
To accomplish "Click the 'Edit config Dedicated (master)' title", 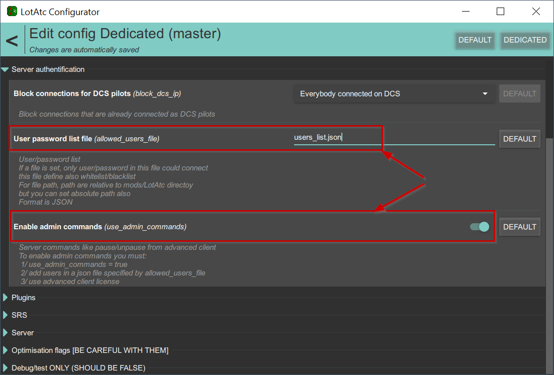I will [125, 34].
